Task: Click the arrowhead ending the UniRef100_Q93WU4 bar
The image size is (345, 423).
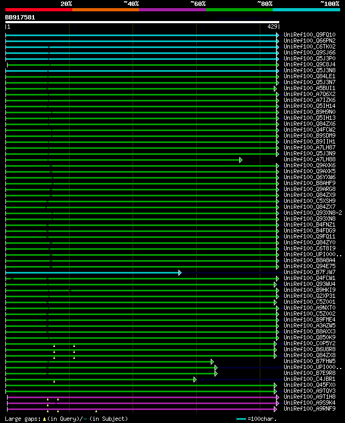Action: (275, 285)
